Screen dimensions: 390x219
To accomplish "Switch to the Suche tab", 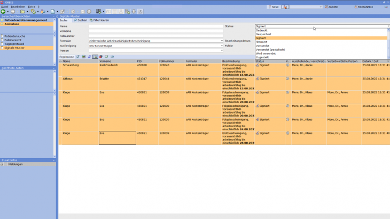I will (x=64, y=20).
